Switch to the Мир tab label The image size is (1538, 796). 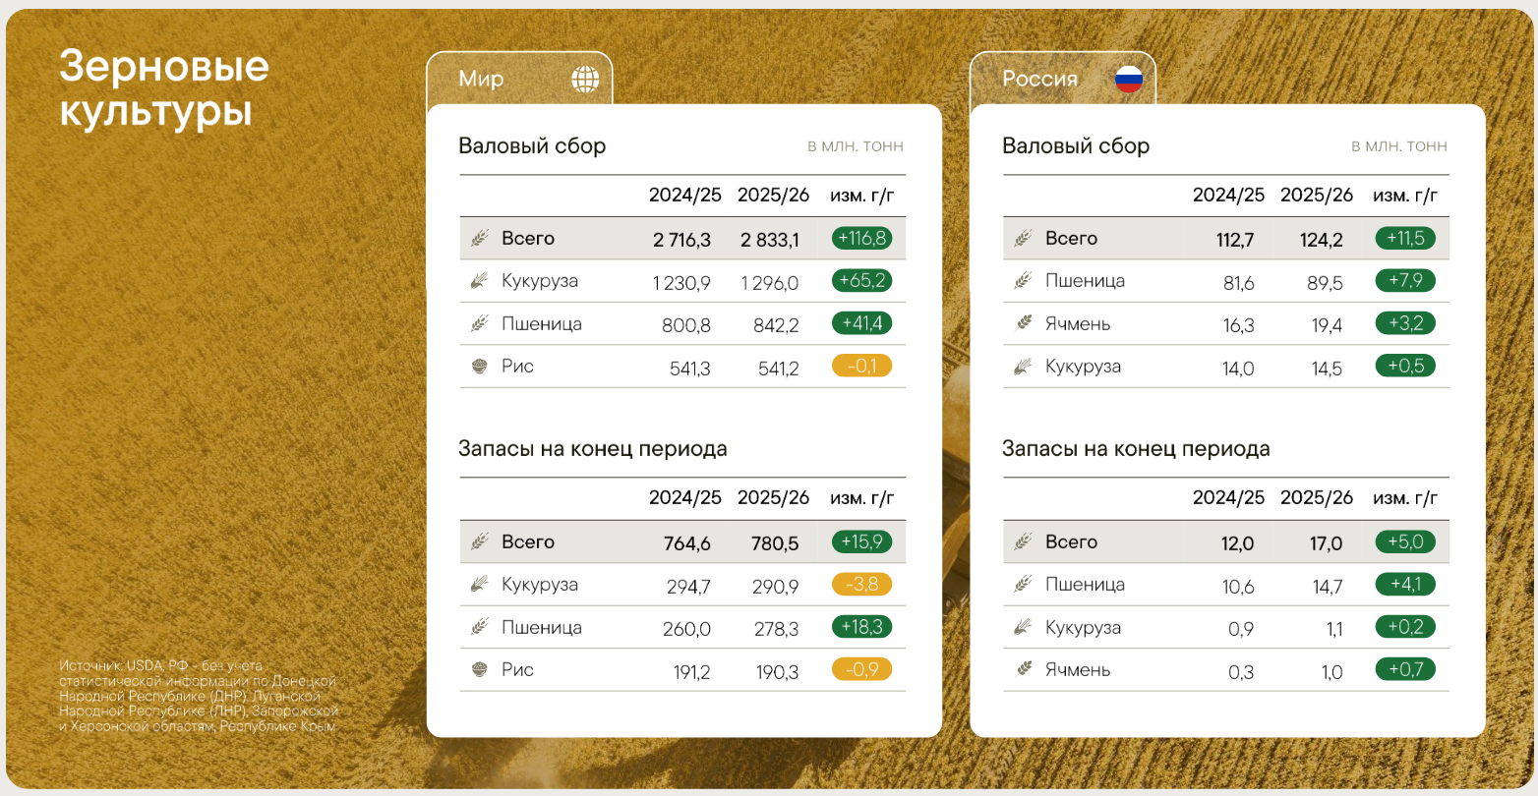pyautogui.click(x=481, y=79)
